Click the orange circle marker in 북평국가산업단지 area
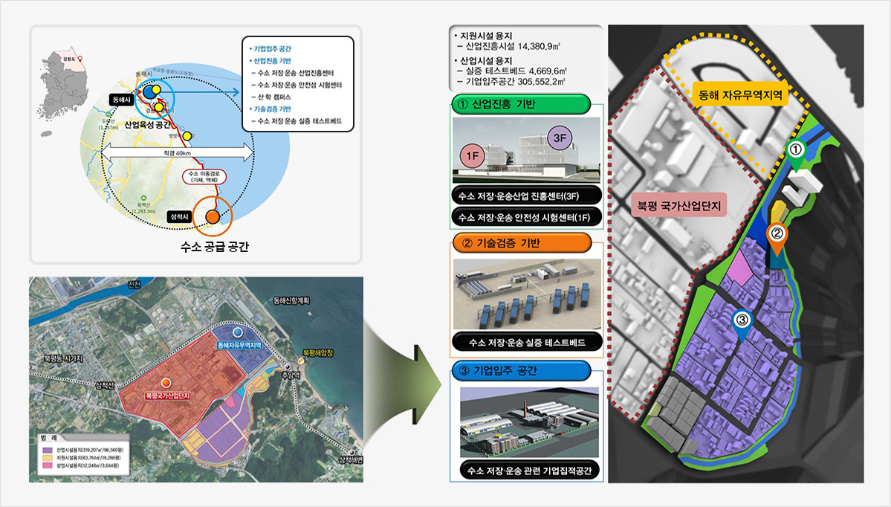891x507 pixels. click(x=166, y=383)
